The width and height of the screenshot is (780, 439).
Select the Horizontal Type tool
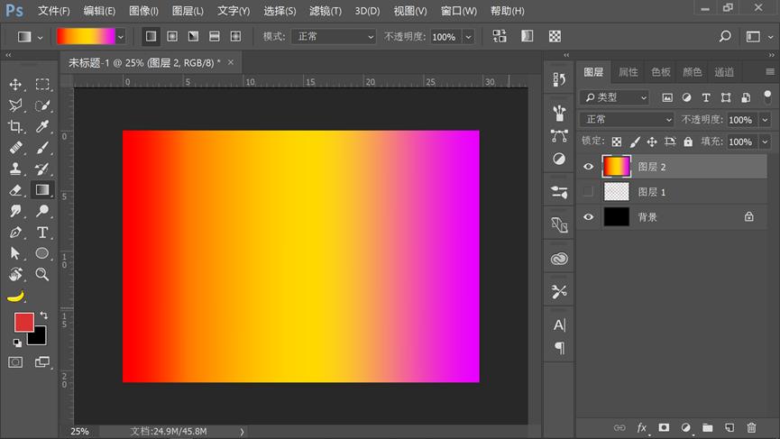pyautogui.click(x=42, y=233)
